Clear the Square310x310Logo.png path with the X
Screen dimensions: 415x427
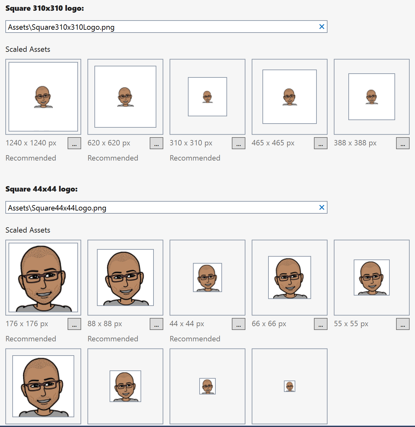pyautogui.click(x=322, y=27)
